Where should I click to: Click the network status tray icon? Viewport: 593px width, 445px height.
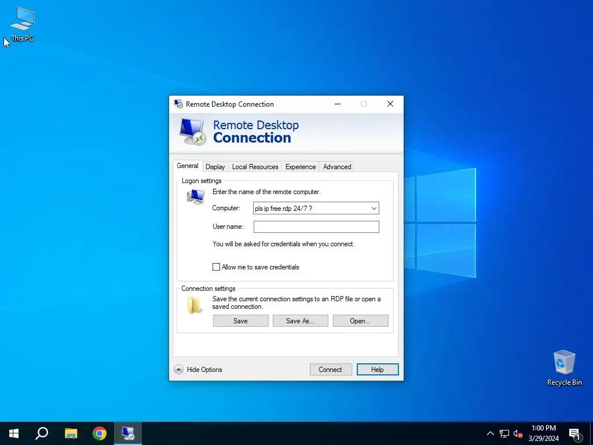coord(504,433)
